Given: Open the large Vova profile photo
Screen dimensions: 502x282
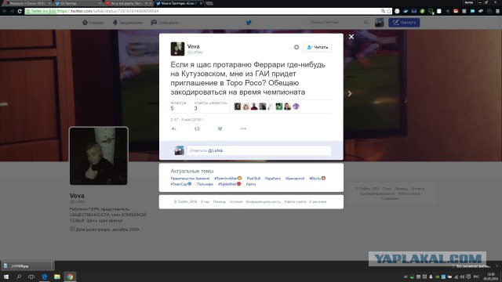Looking at the screenshot, I should coord(99,156).
